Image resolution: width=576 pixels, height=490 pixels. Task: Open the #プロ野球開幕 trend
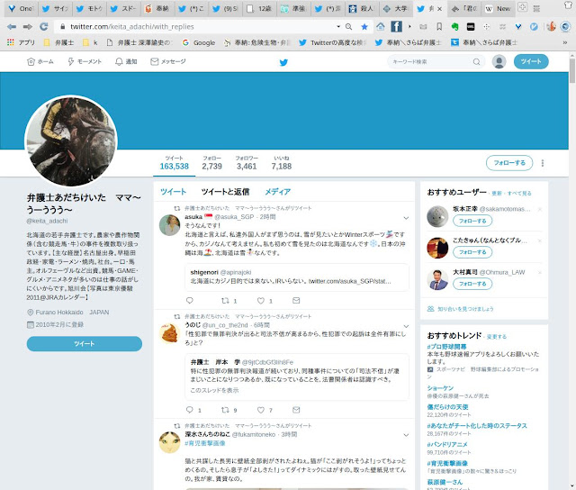coord(446,347)
